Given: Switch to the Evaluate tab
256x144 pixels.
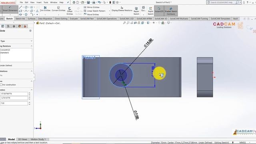Looking at the screenshot, I should coord(74,19).
